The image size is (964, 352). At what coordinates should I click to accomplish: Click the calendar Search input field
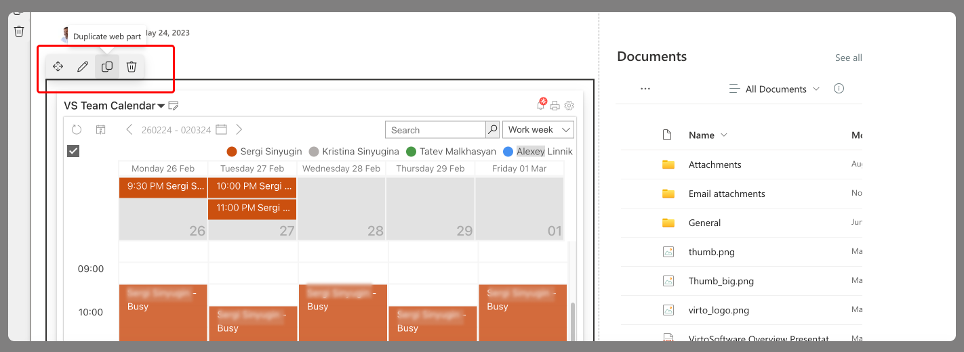point(435,130)
